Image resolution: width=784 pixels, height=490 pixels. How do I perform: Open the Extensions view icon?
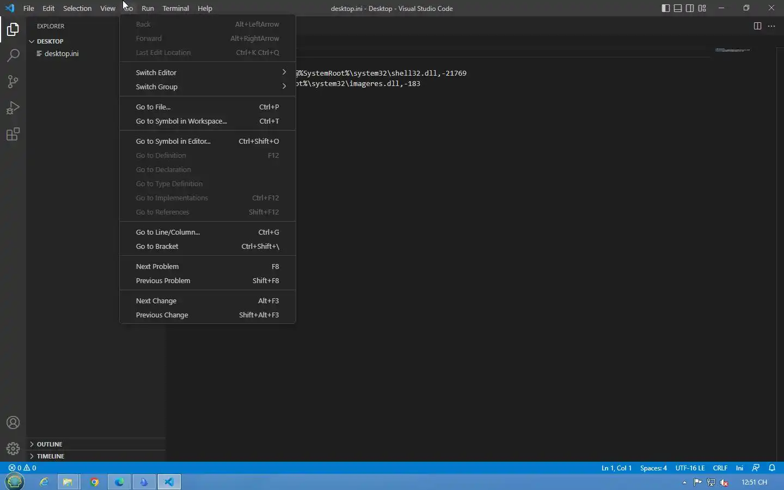coord(13,134)
